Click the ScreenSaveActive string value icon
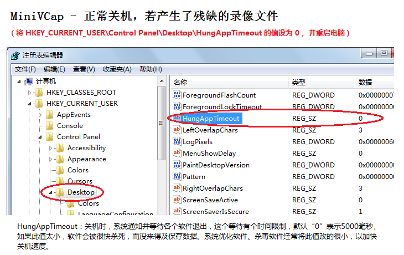The image size is (404, 255). 177,200
